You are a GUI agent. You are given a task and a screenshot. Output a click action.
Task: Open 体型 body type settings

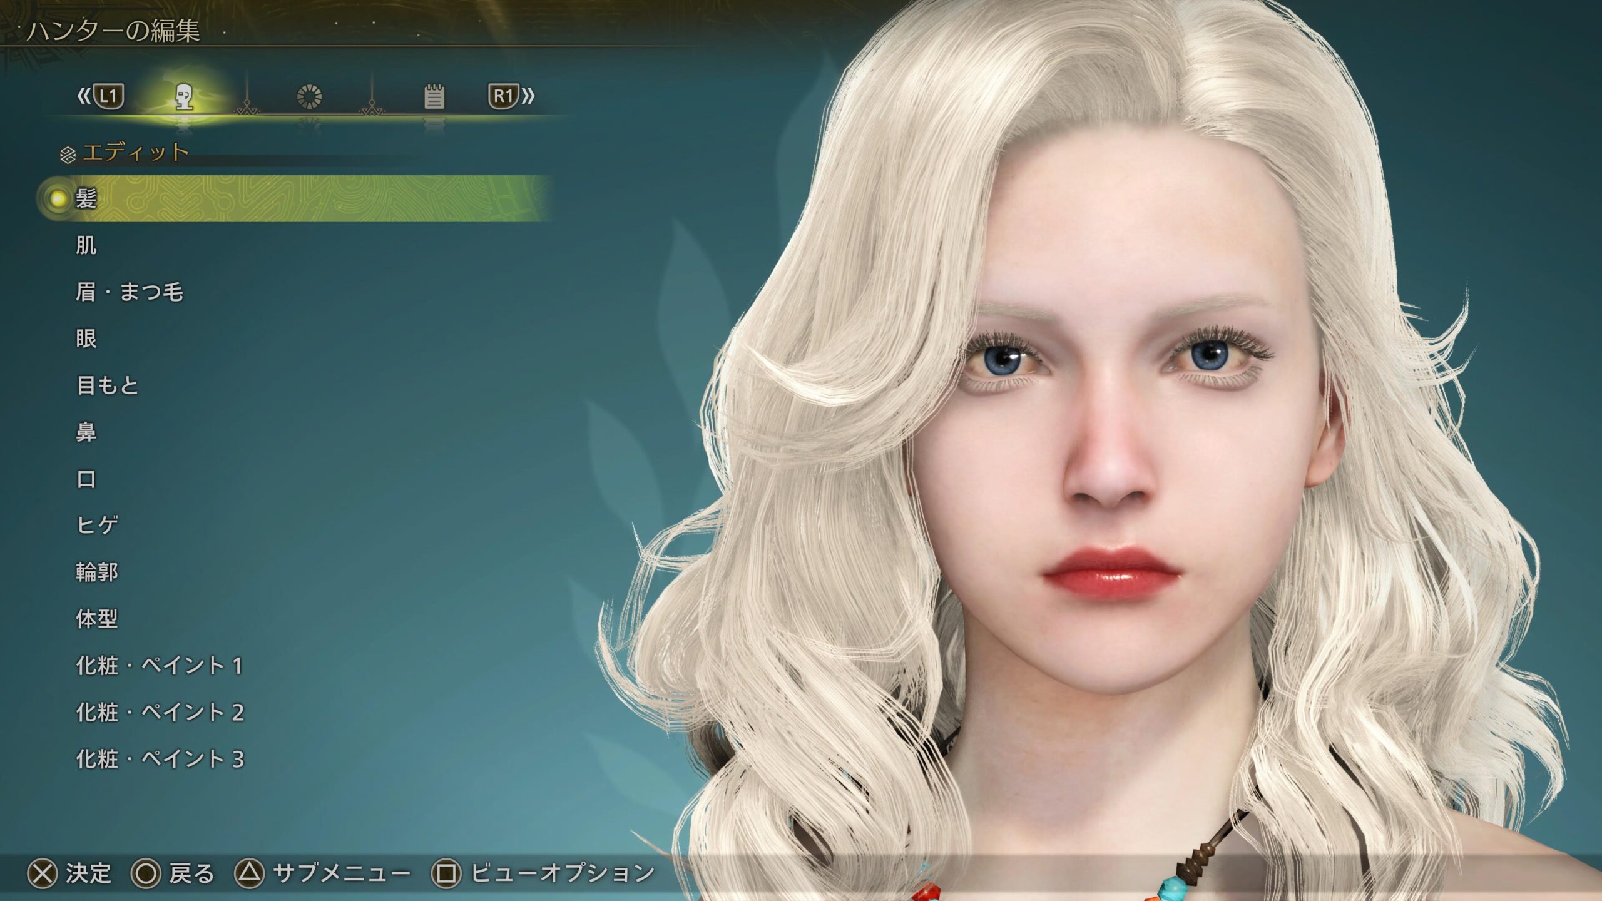[97, 619]
